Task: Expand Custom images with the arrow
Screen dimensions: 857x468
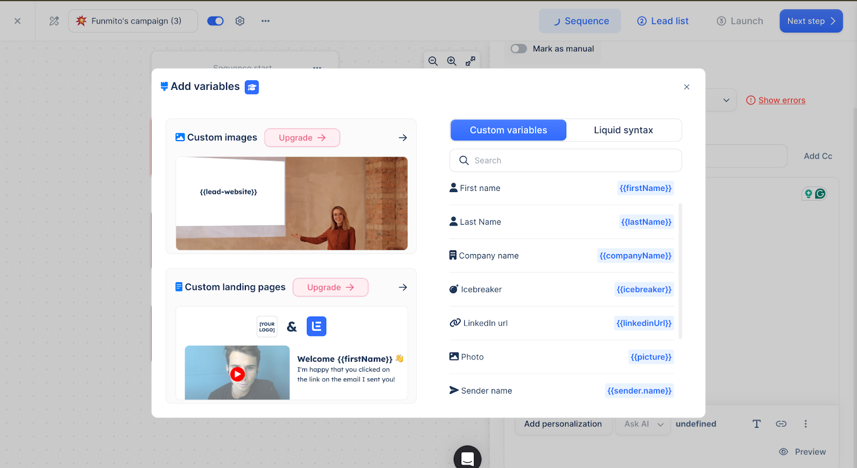Action: pos(403,137)
